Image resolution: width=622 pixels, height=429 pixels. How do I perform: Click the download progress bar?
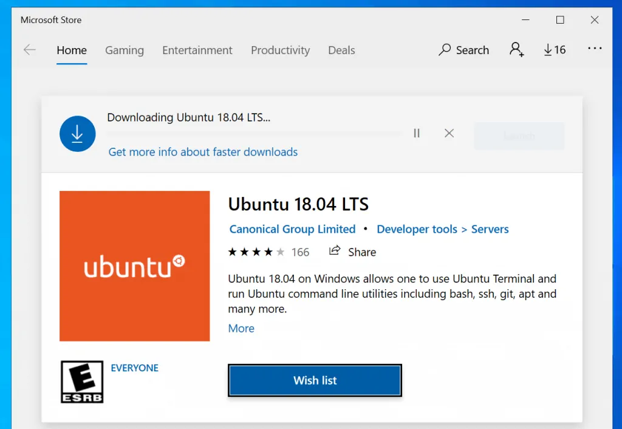pyautogui.click(x=255, y=133)
